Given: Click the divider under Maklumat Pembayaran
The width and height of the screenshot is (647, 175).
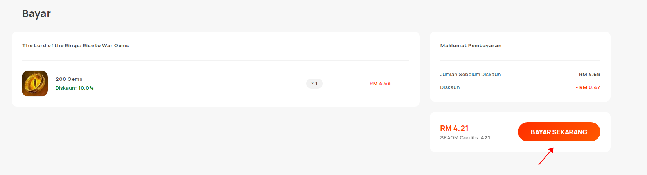Looking at the screenshot, I should [x=520, y=61].
